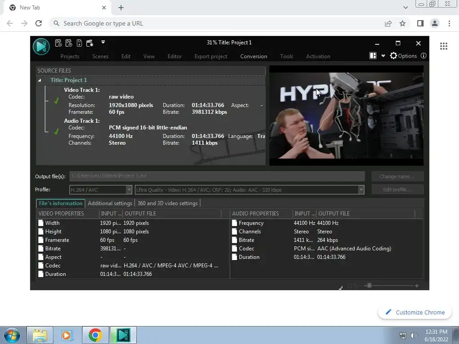Screen dimensions: 459x344
Task: Select the File's information tab
Action: (x=61, y=203)
